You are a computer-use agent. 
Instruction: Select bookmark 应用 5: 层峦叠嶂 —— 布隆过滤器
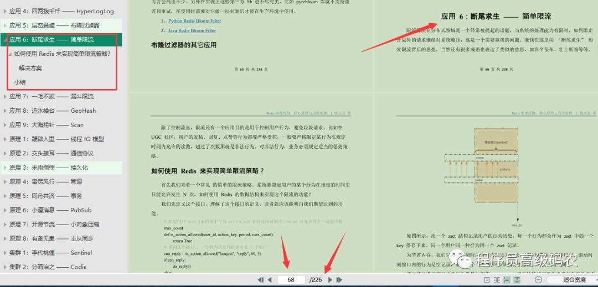54,25
